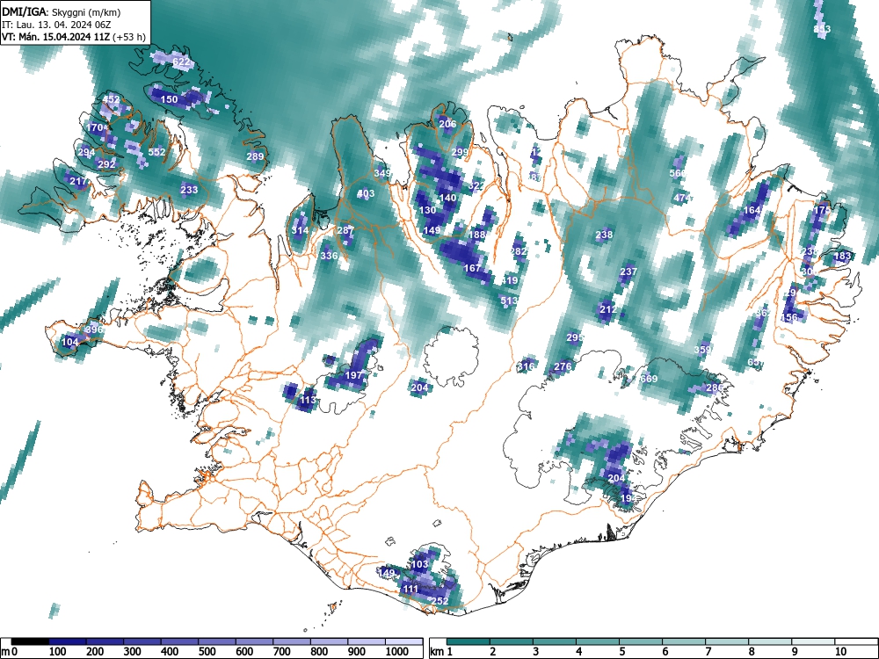Select the '167' visibility value
This screenshot has height=659, width=879.
point(473,268)
